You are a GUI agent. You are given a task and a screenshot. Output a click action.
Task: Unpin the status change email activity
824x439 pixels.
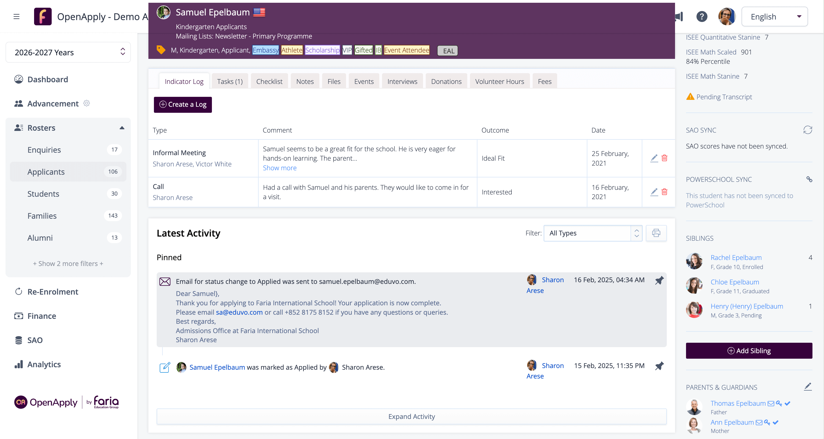coord(659,281)
